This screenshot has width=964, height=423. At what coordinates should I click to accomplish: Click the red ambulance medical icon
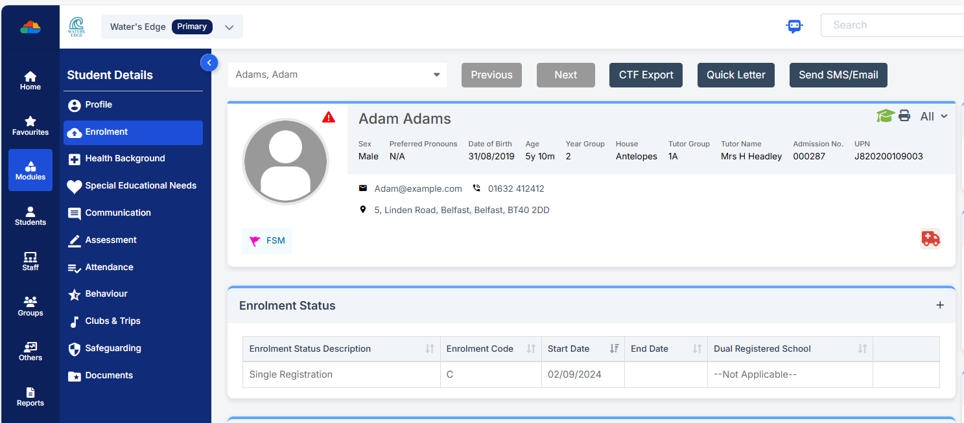click(930, 238)
